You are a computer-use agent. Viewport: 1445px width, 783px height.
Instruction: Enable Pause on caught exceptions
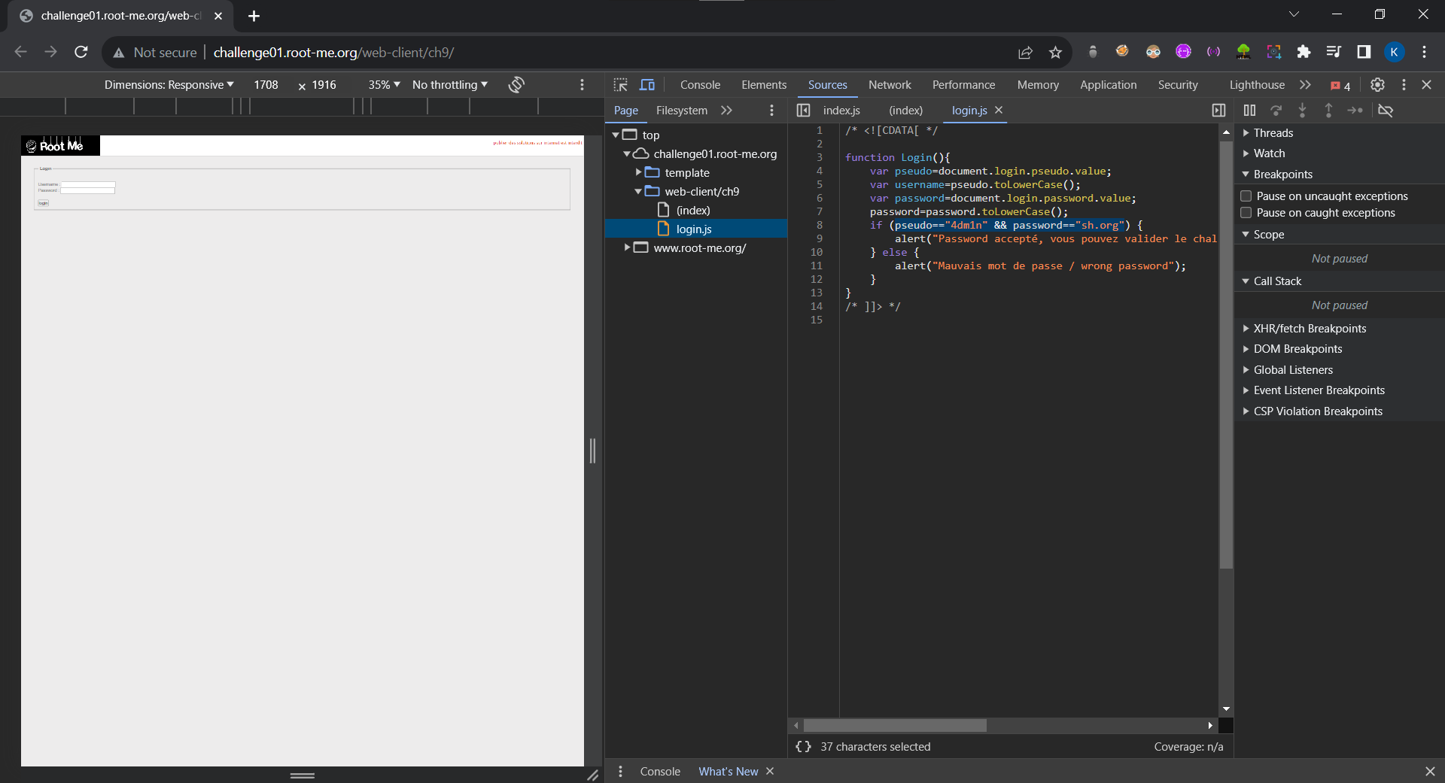pos(1246,213)
